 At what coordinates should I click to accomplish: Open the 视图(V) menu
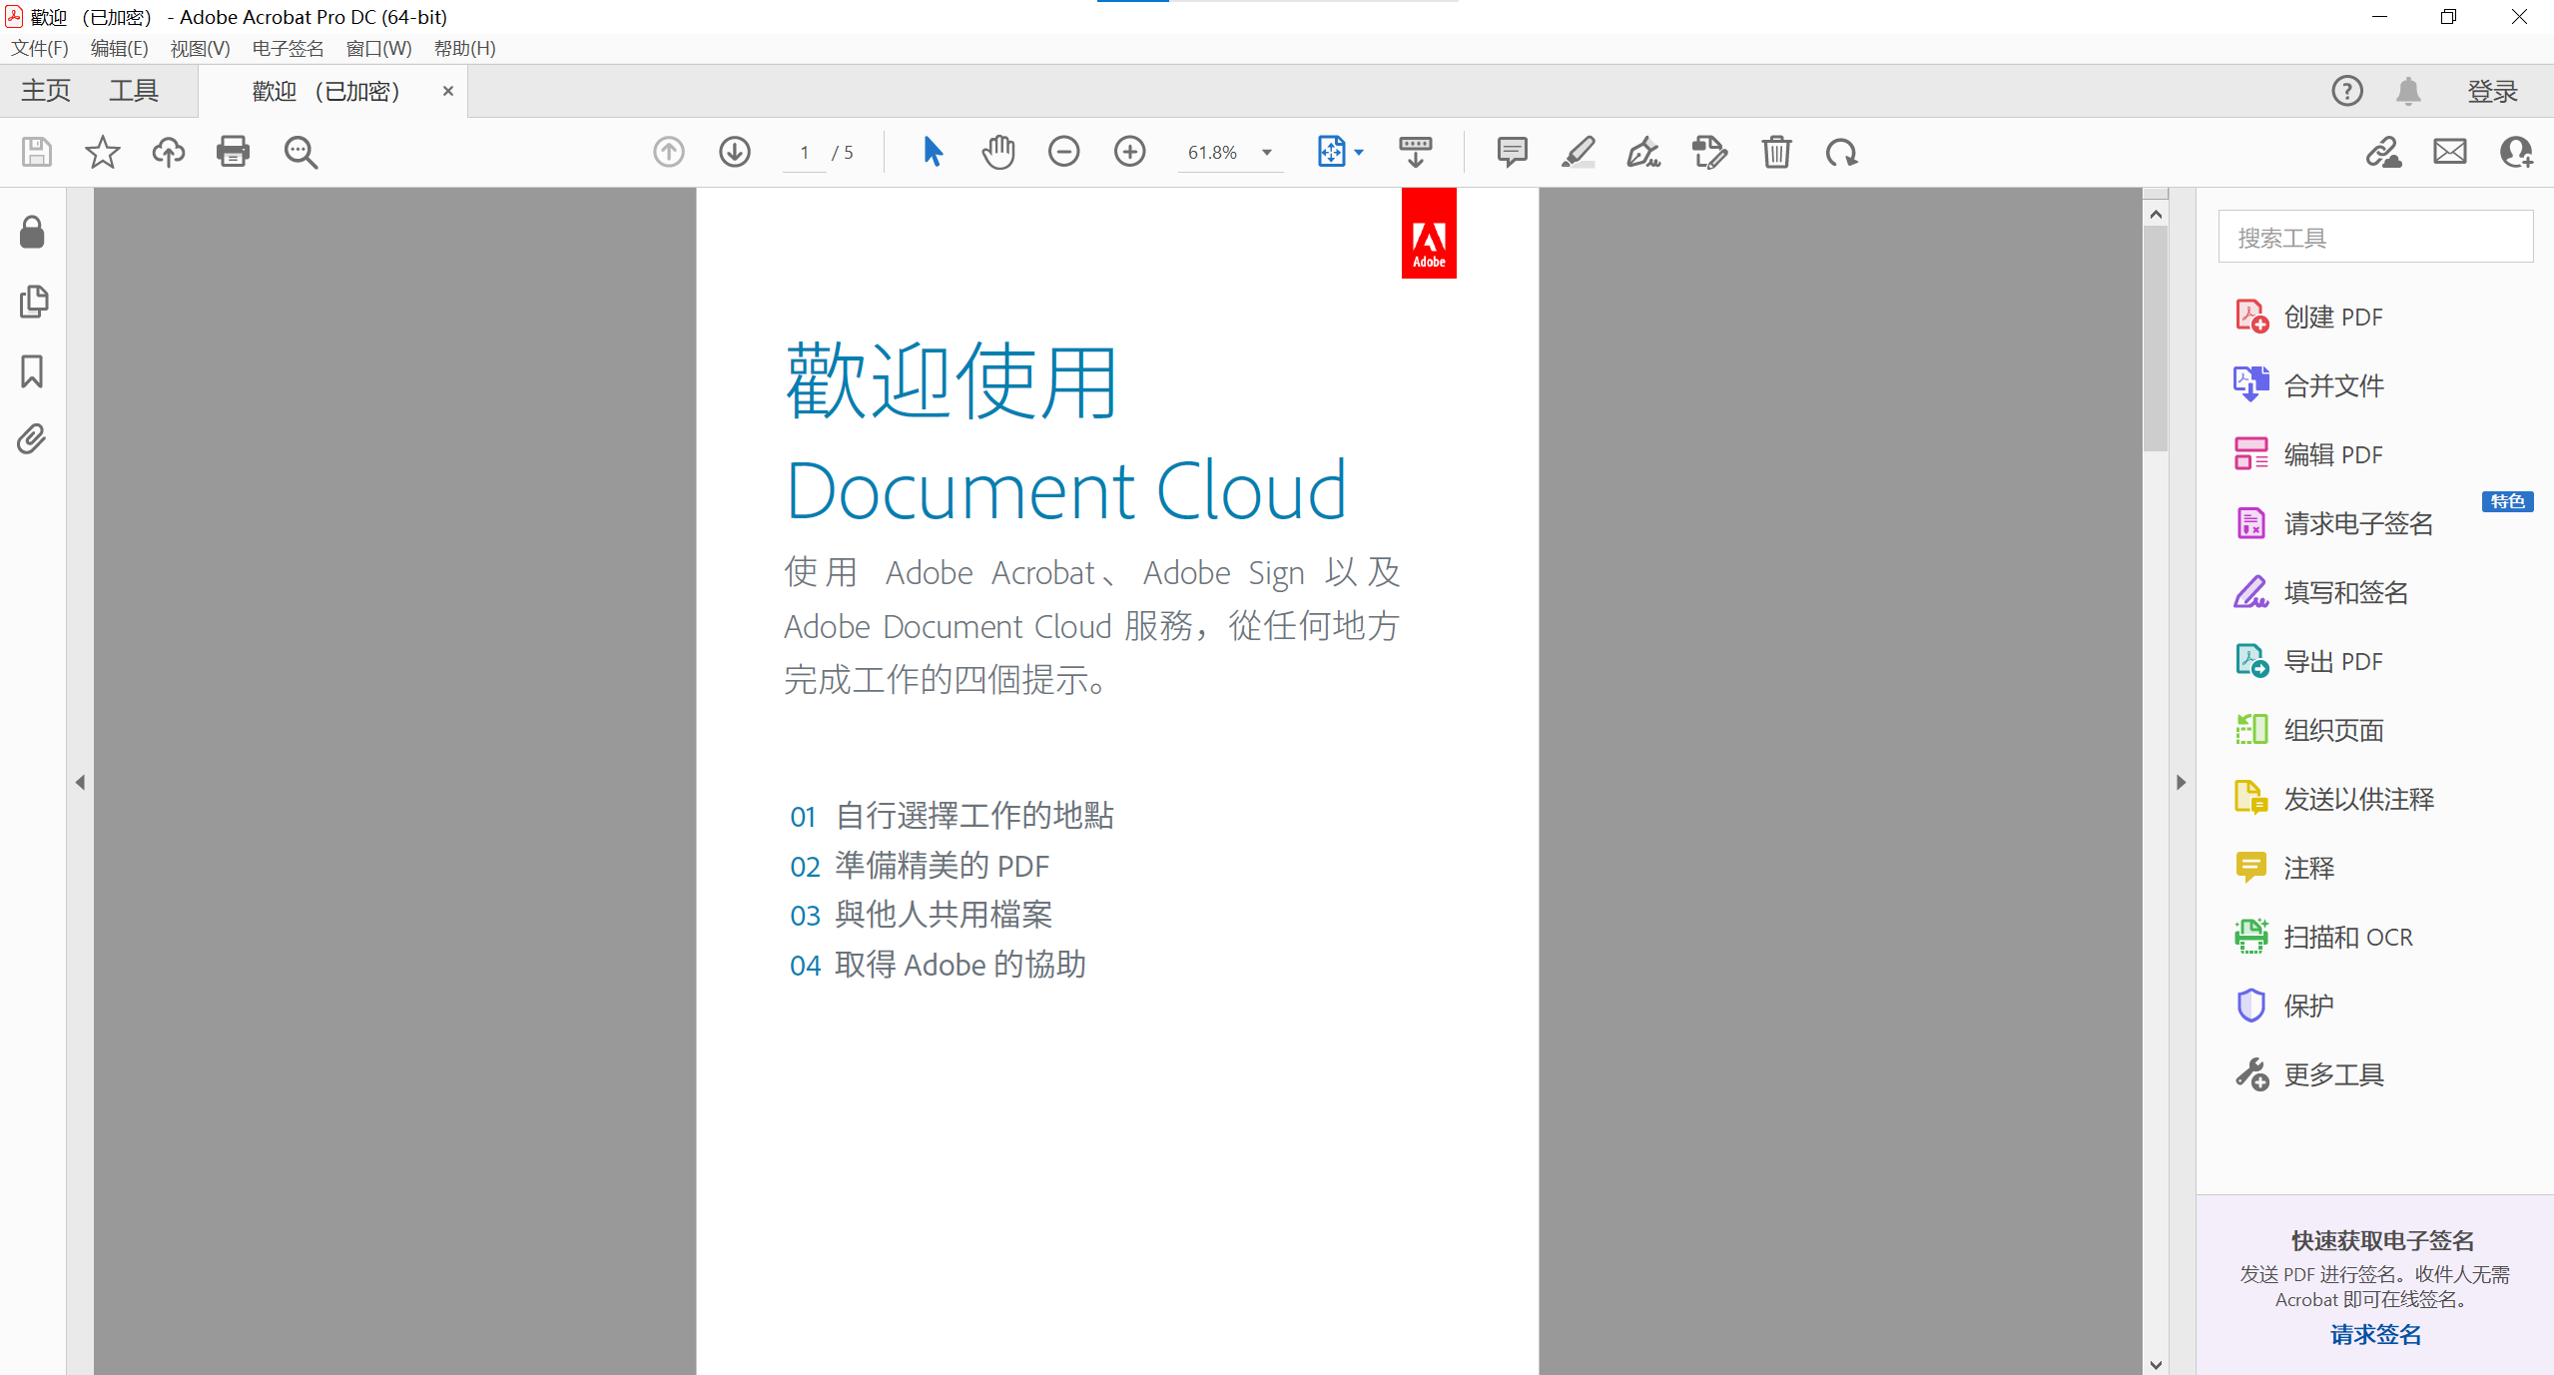(200, 48)
